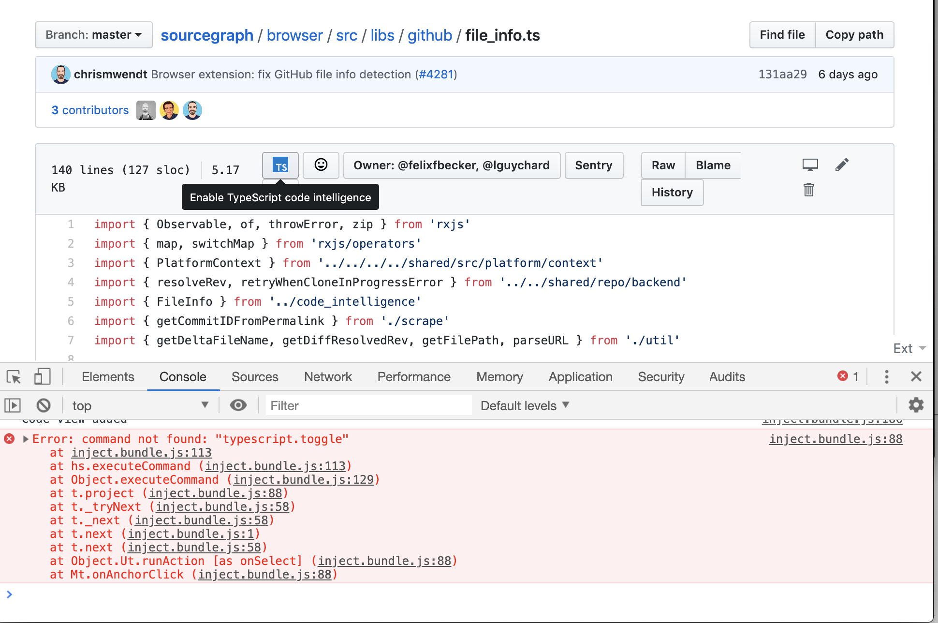The image size is (938, 623).
Task: Click red error count indicator
Action: click(x=849, y=377)
